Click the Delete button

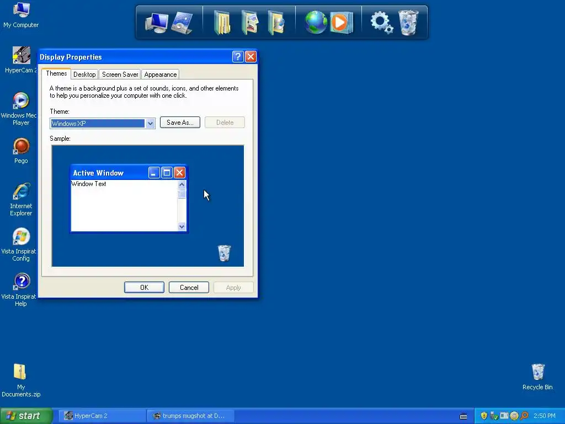pyautogui.click(x=225, y=122)
